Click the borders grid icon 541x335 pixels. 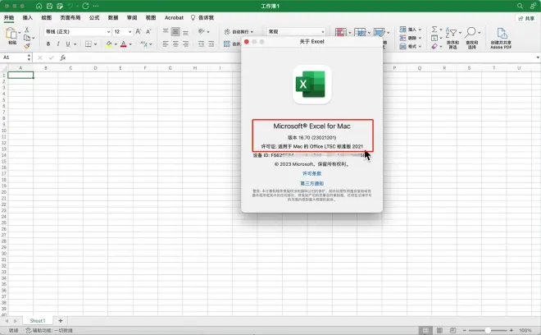pyautogui.click(x=89, y=44)
